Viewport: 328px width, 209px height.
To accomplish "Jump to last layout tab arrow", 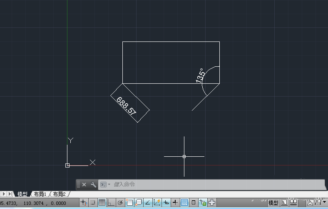I will tap(10, 194).
